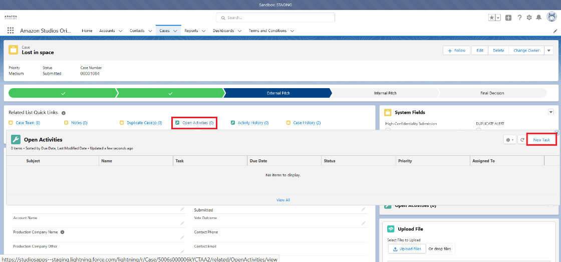Open the System Fields panel dropdown arrow
This screenshot has height=262, width=561.
coord(551,112)
